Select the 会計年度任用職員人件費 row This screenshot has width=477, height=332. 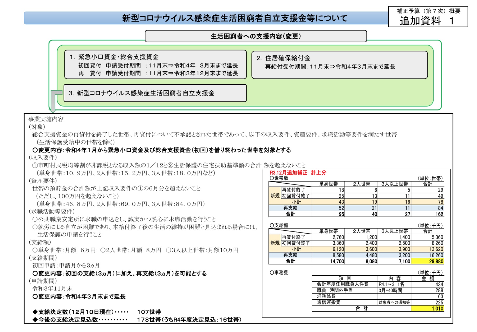(x=378, y=284)
